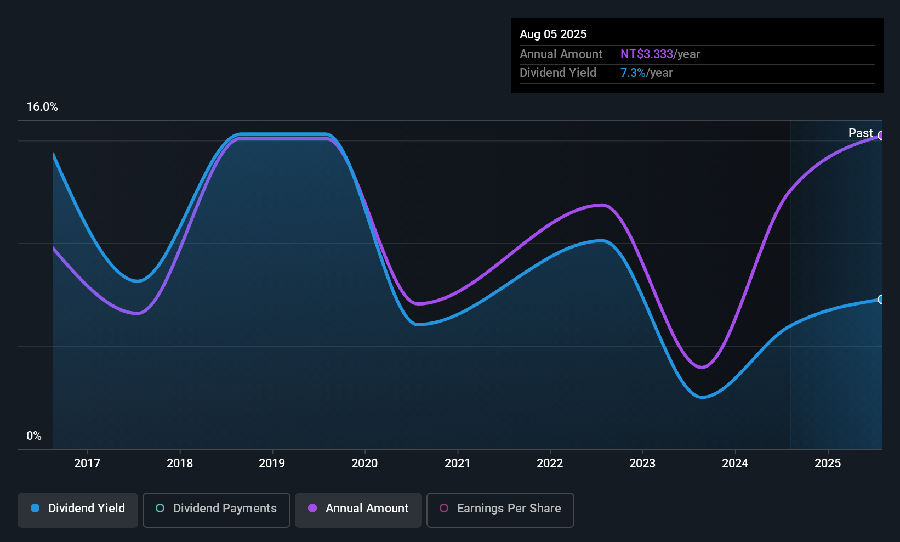Click the 2025 x-axis label
Screen dimensions: 900x542
[828, 464]
